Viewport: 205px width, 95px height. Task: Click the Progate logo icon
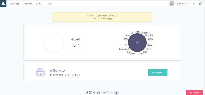pos(3,4)
